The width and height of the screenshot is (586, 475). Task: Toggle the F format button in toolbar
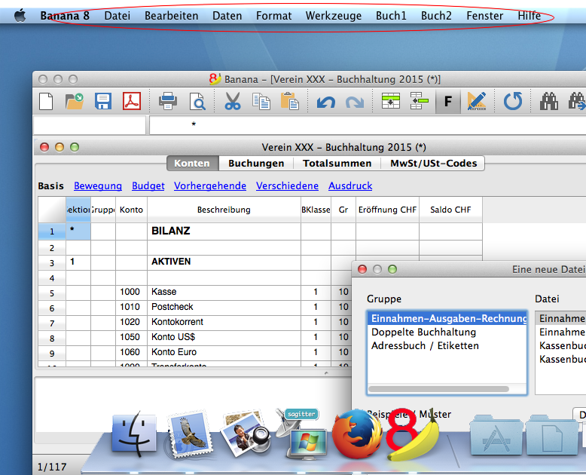tap(447, 101)
